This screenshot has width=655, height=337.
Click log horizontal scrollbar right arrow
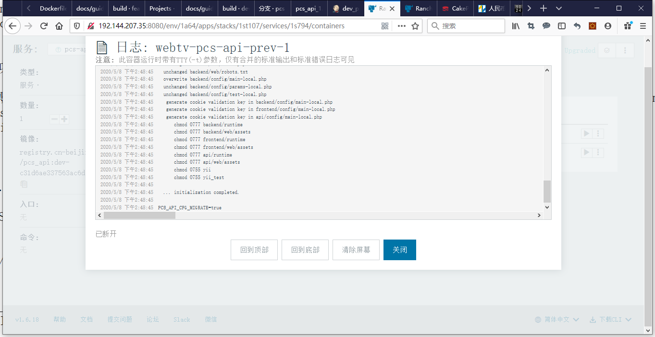(x=539, y=216)
